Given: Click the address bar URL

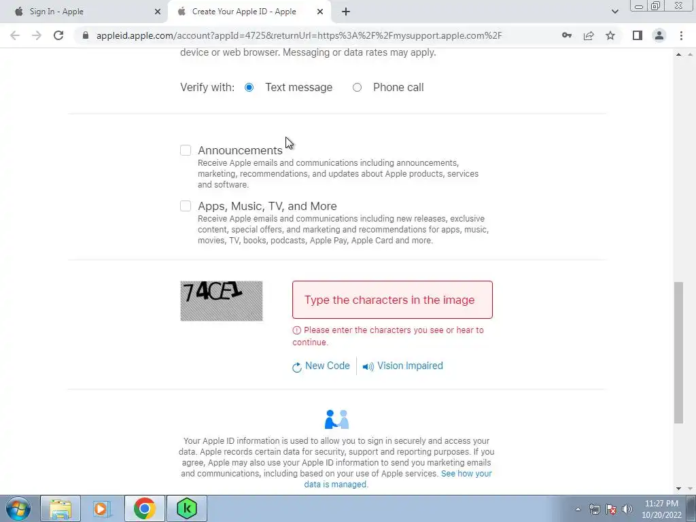Looking at the screenshot, I should [x=299, y=35].
